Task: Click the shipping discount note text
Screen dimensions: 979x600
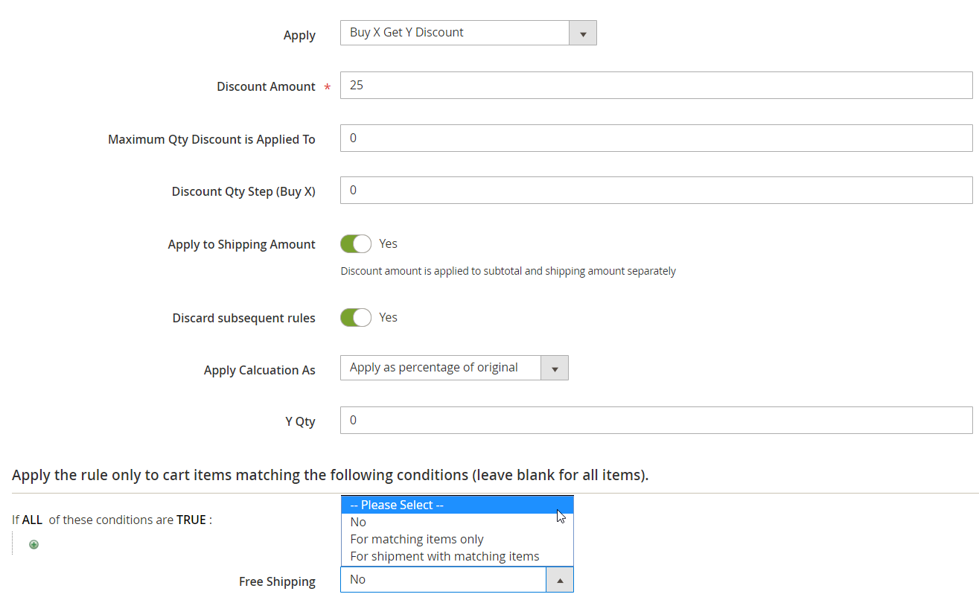Action: 508,271
